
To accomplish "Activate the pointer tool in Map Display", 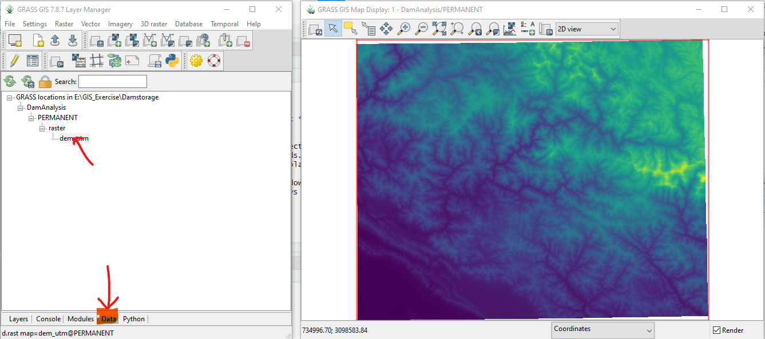I will pyautogui.click(x=333, y=29).
